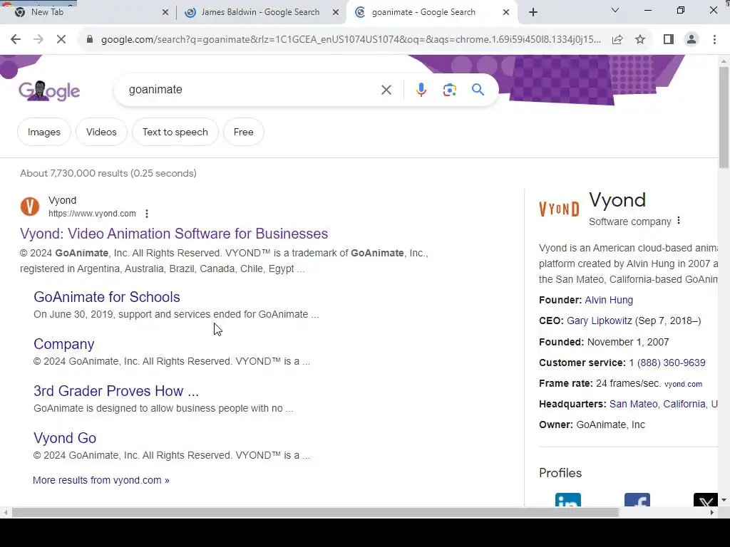
Task: Open the Vyond Go sitelink
Action: pyautogui.click(x=65, y=438)
